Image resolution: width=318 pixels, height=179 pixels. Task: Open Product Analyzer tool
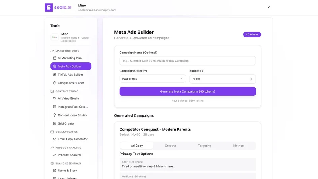(x=71, y=155)
